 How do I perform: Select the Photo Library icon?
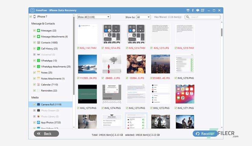pyautogui.click(x=39, y=116)
